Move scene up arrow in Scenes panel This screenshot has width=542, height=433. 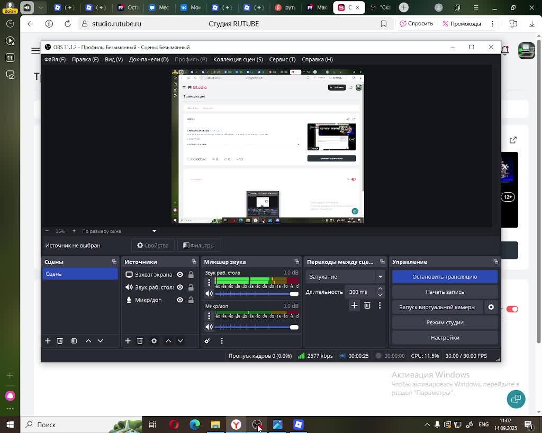click(x=88, y=341)
